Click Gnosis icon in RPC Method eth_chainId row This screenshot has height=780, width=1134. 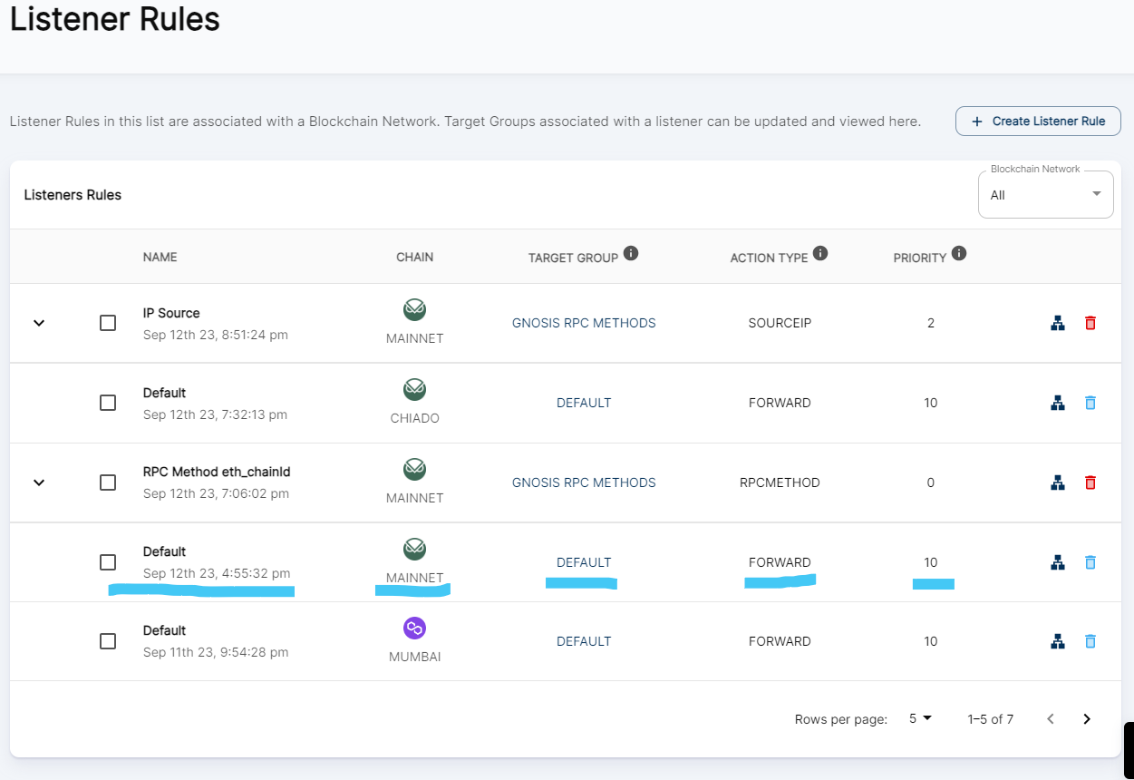(x=415, y=470)
